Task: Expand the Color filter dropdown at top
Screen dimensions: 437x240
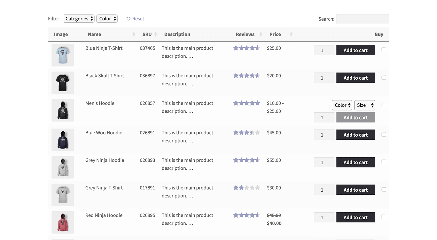Action: 107,19
